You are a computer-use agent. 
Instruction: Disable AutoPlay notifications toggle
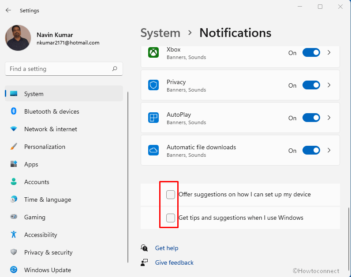(311, 118)
